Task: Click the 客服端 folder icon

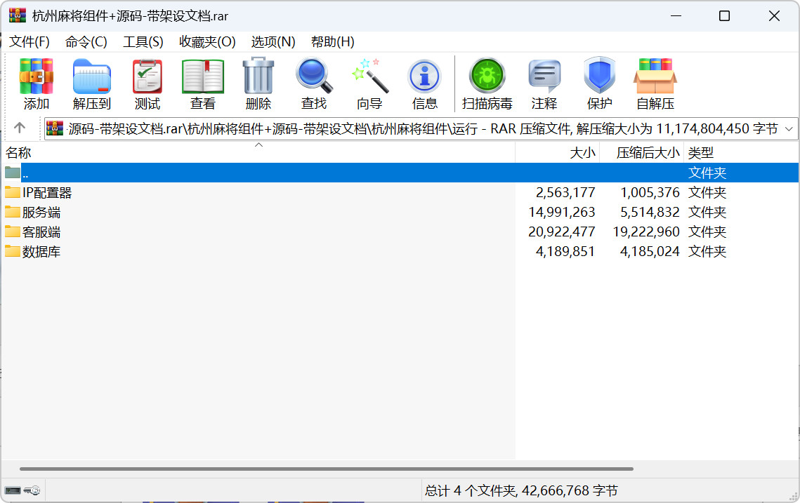Action: coord(13,232)
